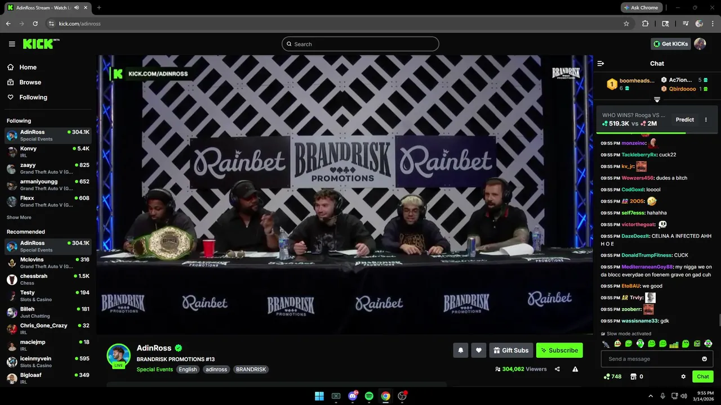Viewport: 721px width, 405px height.
Task: Open Spotify from the taskbar
Action: click(369, 396)
